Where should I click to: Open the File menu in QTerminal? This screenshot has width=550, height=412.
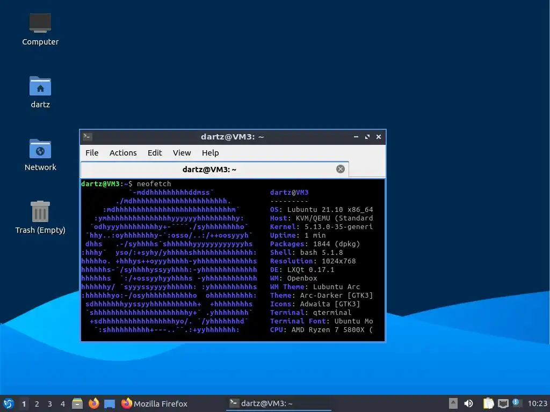click(92, 153)
